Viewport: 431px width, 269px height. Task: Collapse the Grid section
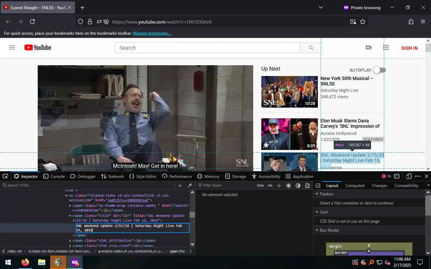(317, 212)
